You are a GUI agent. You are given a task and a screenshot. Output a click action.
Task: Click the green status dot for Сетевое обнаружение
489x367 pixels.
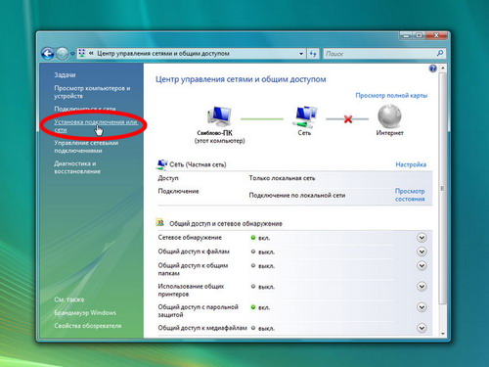tap(253, 238)
